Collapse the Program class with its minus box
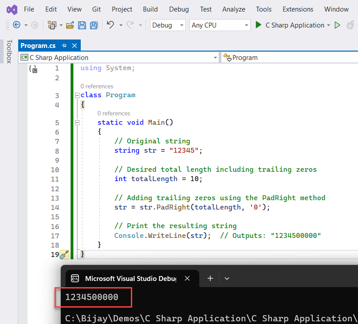This screenshot has height=324, width=358. [x=77, y=95]
